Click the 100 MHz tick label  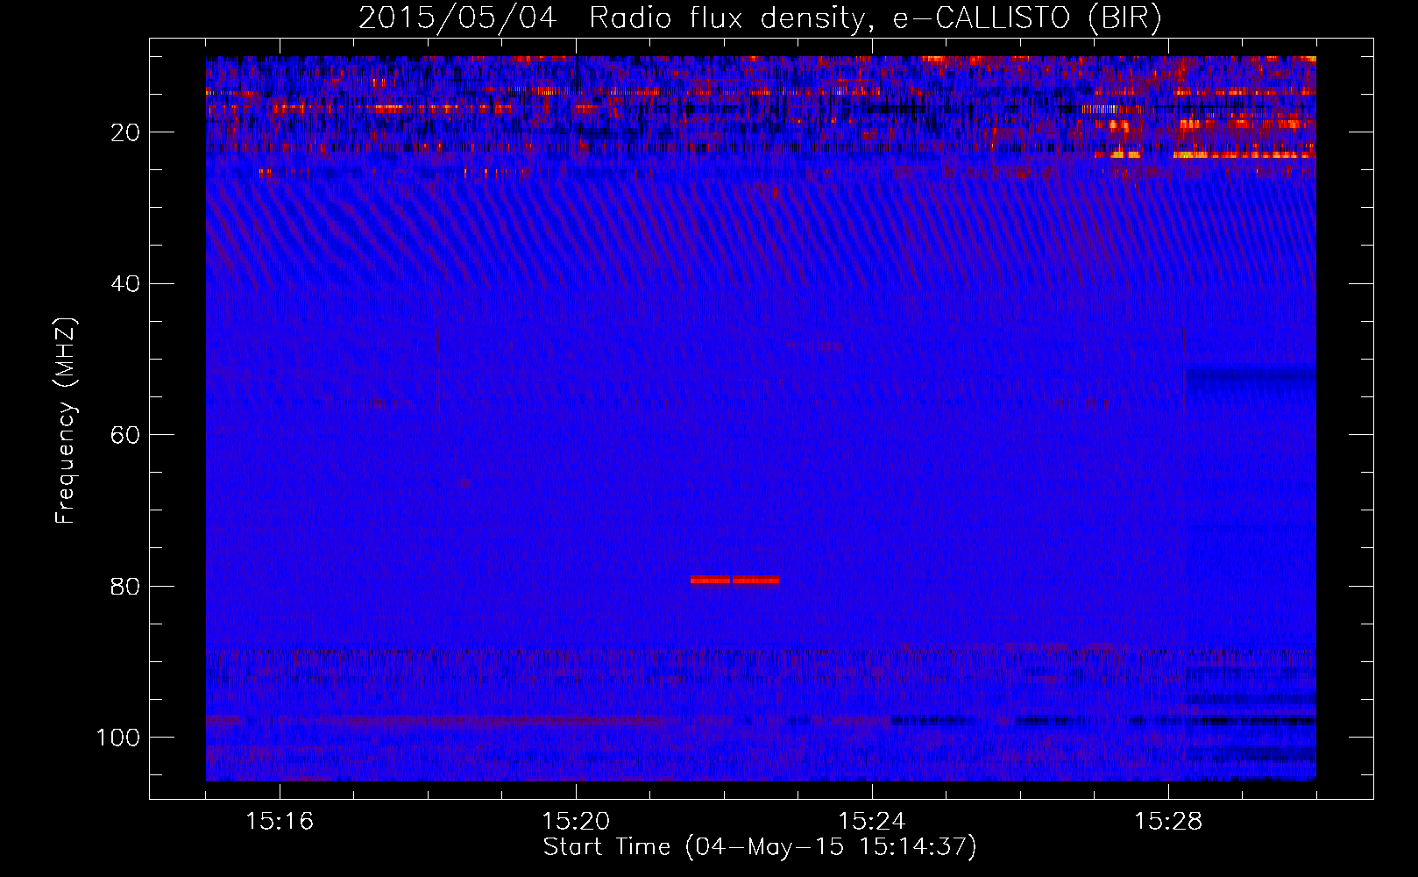point(118,738)
